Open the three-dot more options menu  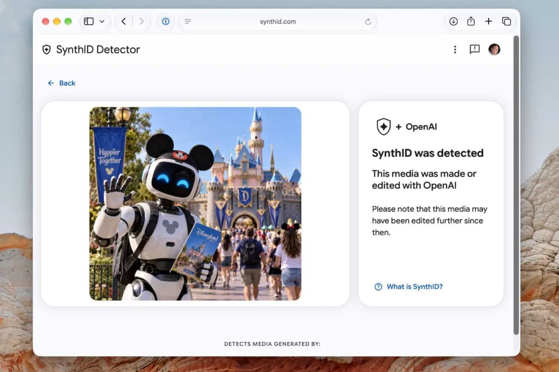click(455, 49)
